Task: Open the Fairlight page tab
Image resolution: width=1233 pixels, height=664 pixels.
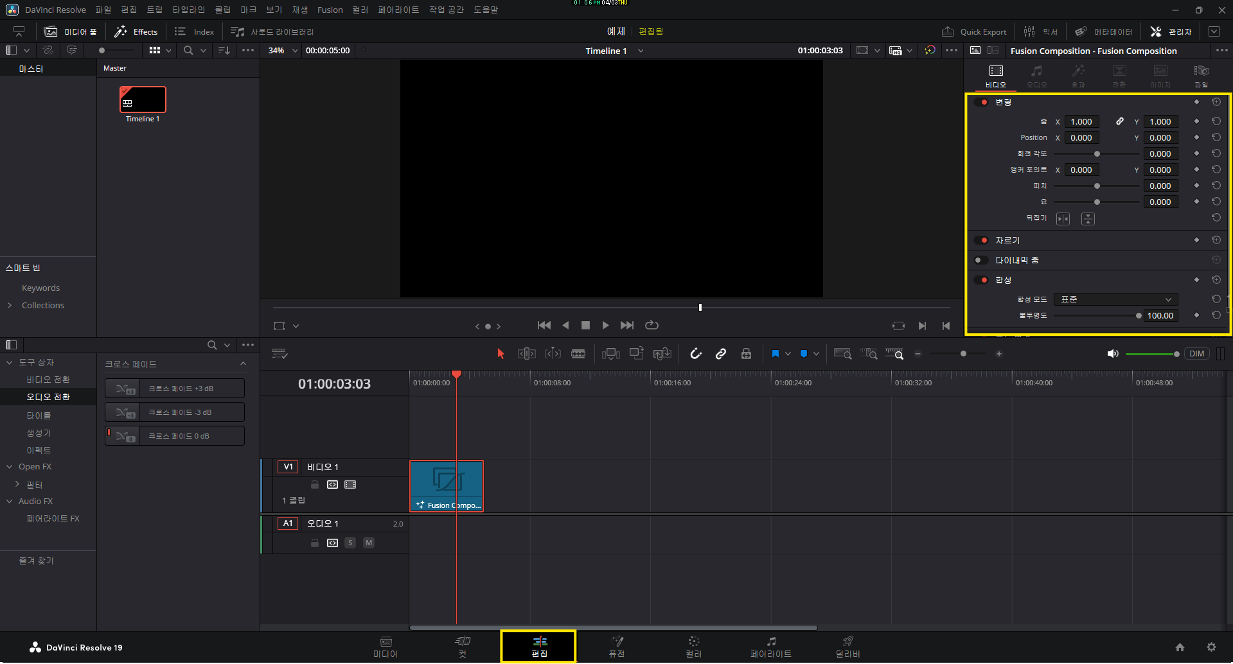Action: click(771, 647)
